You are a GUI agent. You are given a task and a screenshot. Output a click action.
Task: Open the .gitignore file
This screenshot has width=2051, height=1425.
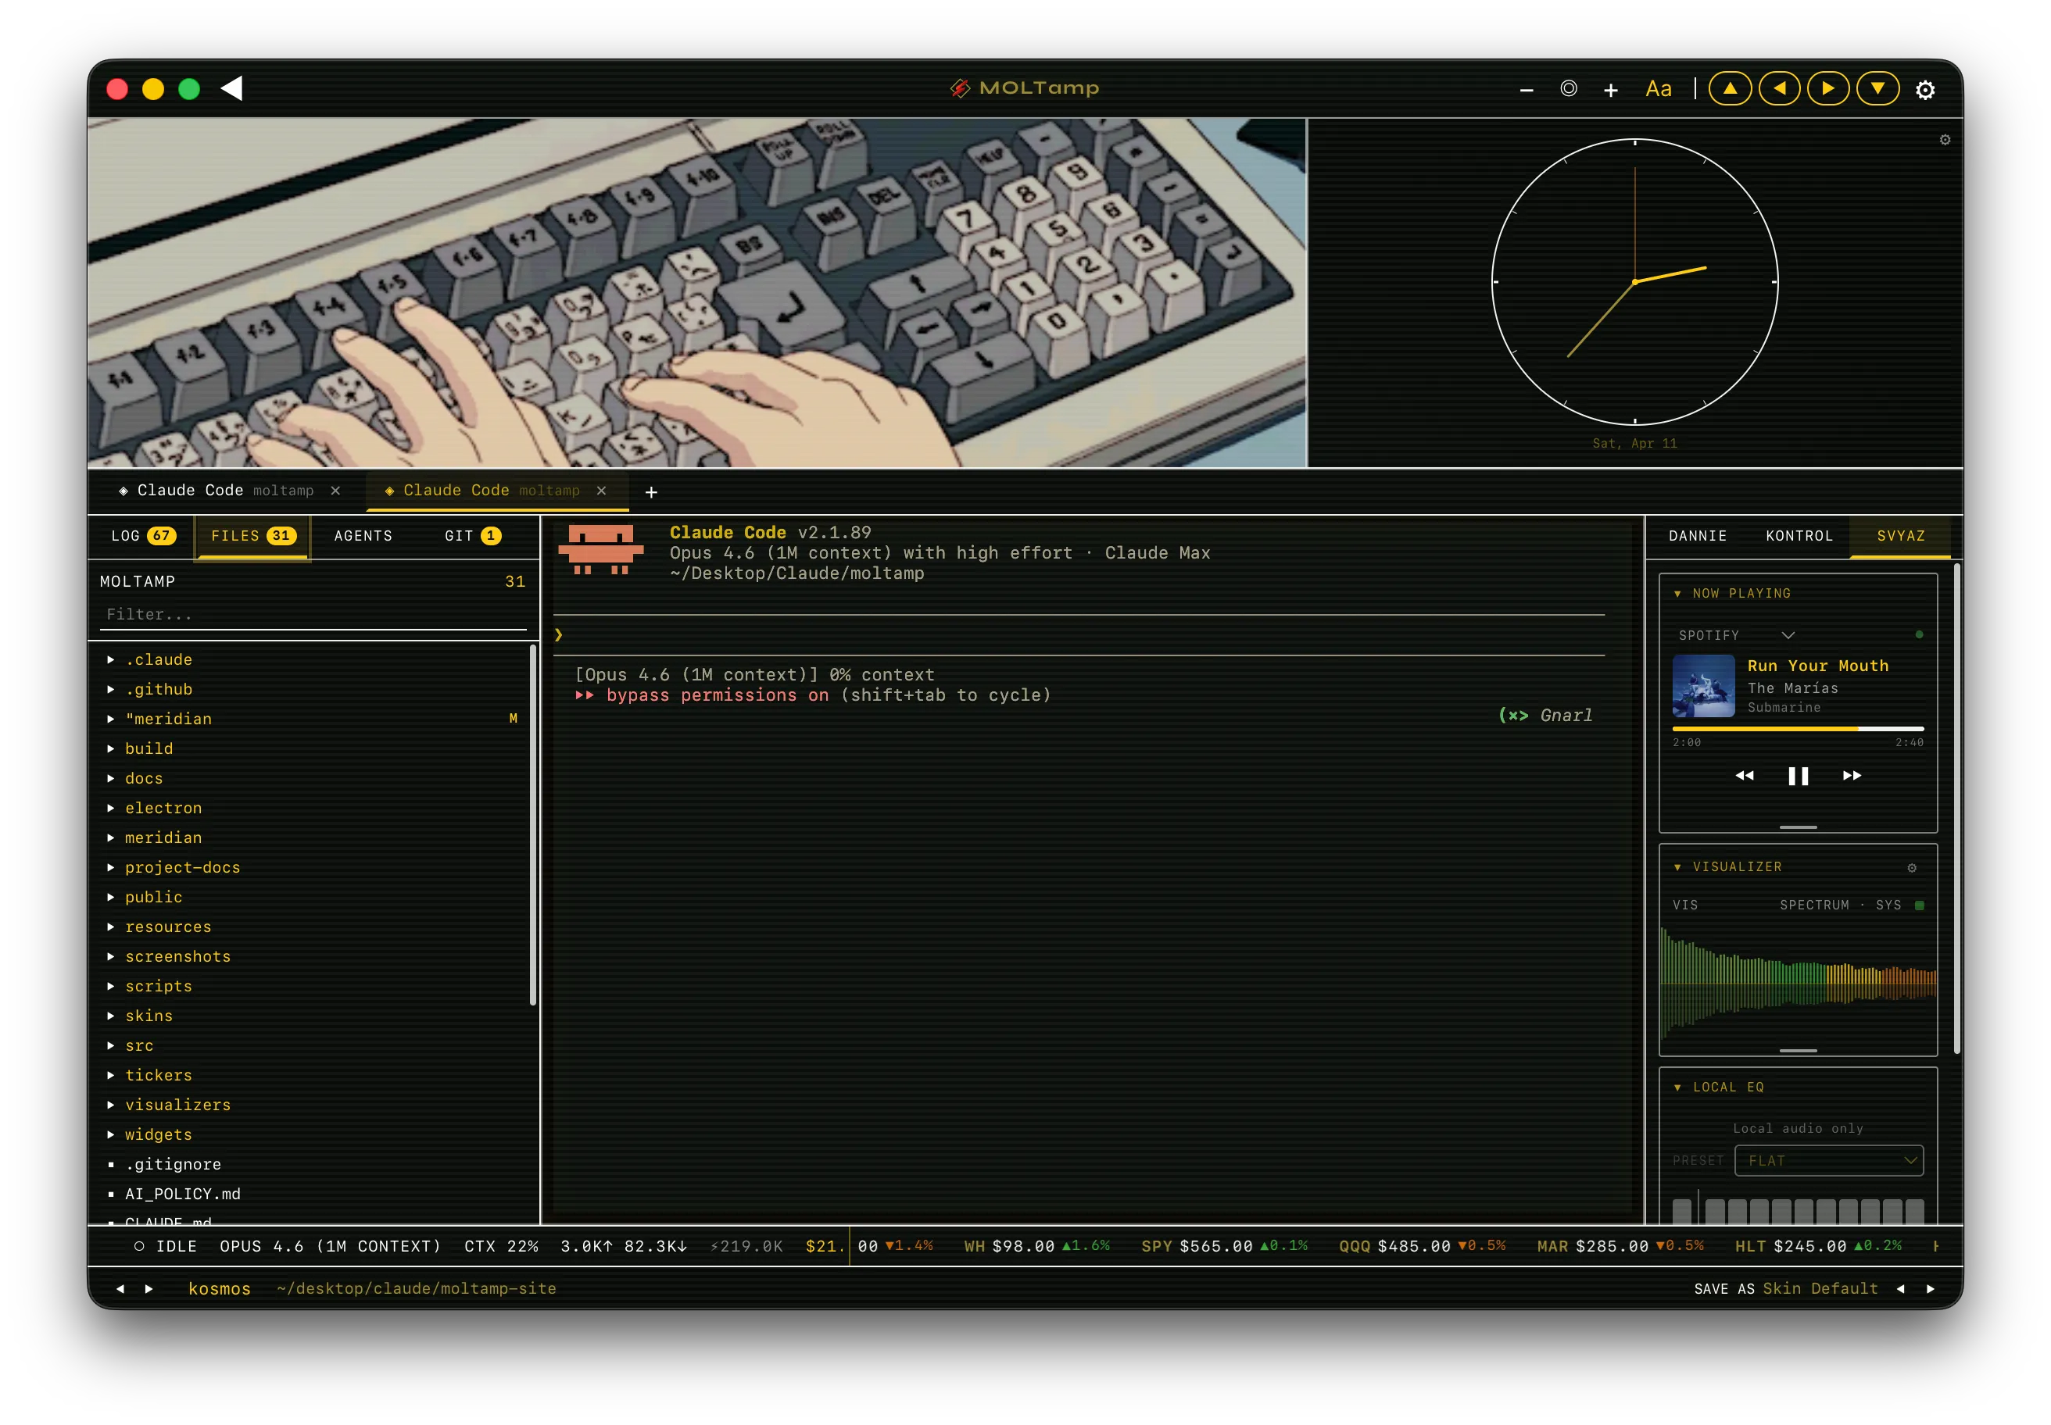(x=313, y=1164)
